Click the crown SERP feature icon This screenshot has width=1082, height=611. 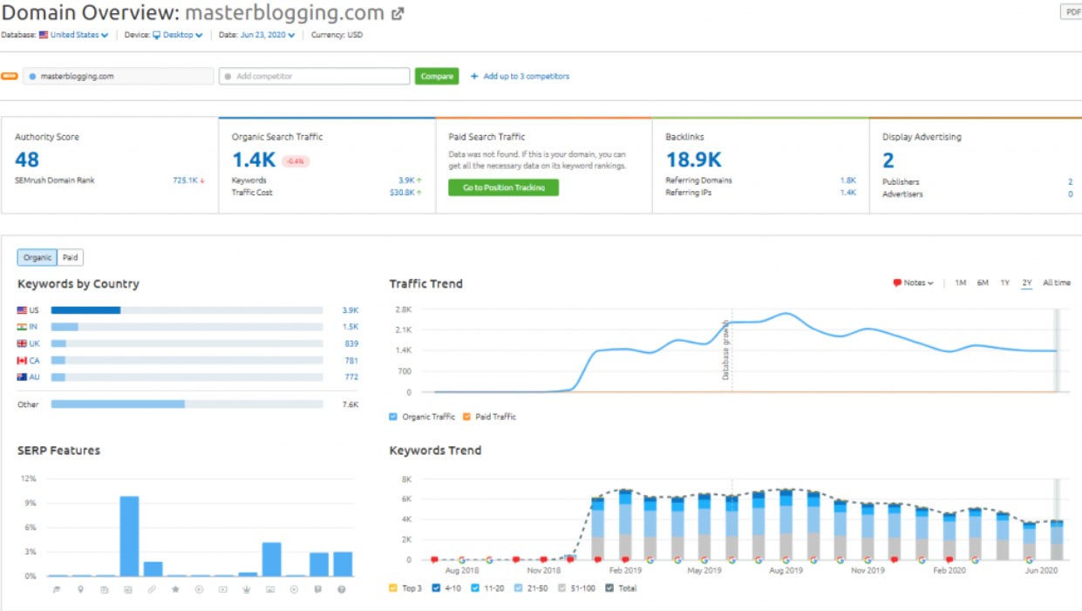[248, 590]
